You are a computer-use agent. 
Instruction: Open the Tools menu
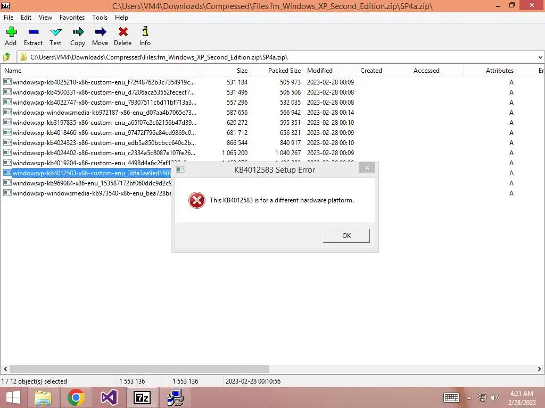pyautogui.click(x=100, y=18)
